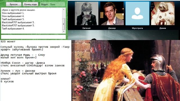Click the 'УБИЙЦА Сокол - дагер -Димка' line
Viewport: 180px width, 101px height.
23,63
